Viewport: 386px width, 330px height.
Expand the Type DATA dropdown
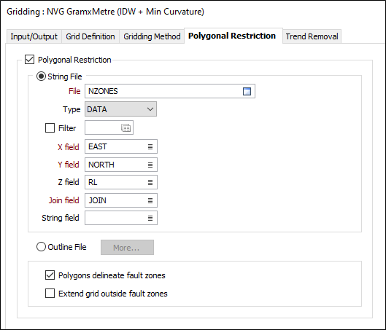(120, 109)
